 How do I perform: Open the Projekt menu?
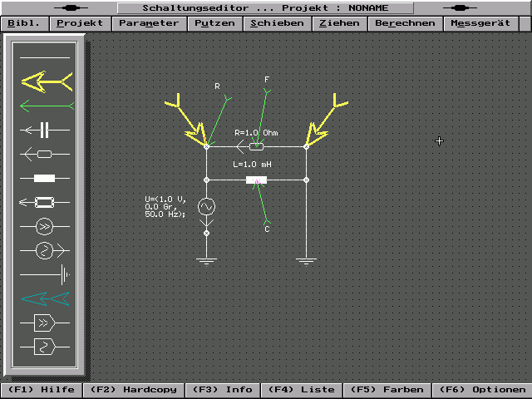(80, 23)
